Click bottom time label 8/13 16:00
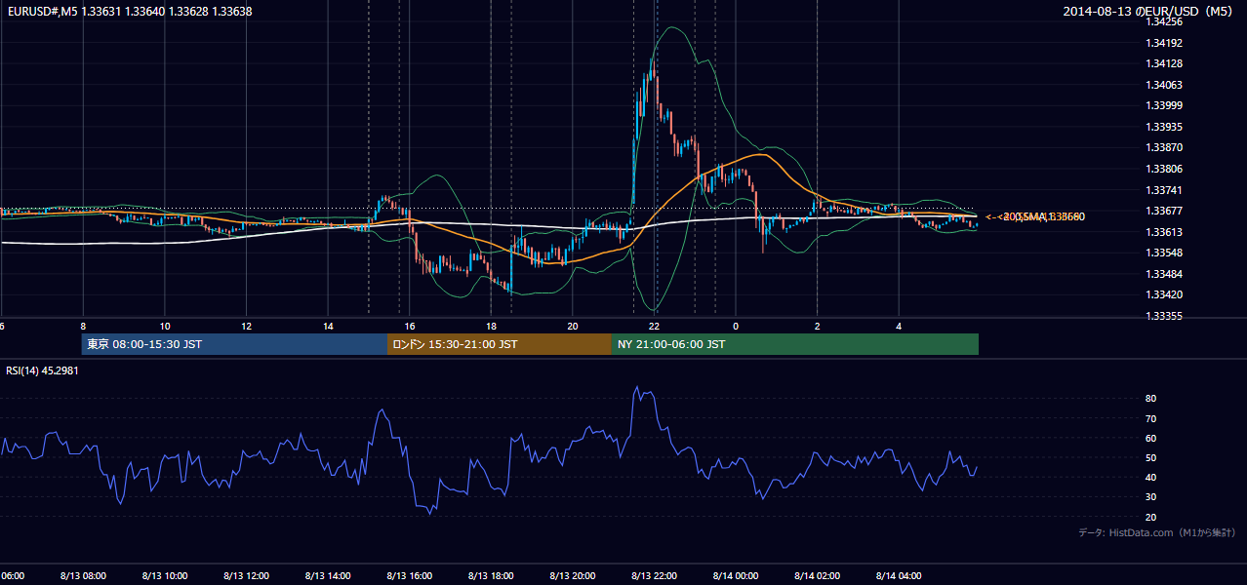 (409, 575)
